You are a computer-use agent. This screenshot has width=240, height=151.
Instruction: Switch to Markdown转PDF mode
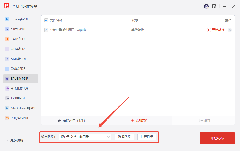coord(21,108)
